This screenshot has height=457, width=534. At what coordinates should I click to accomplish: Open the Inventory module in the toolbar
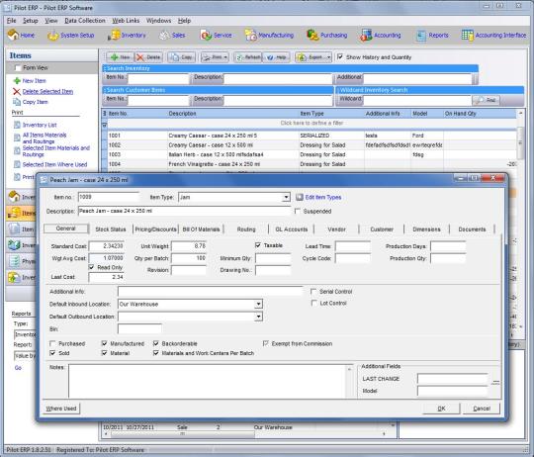click(127, 35)
